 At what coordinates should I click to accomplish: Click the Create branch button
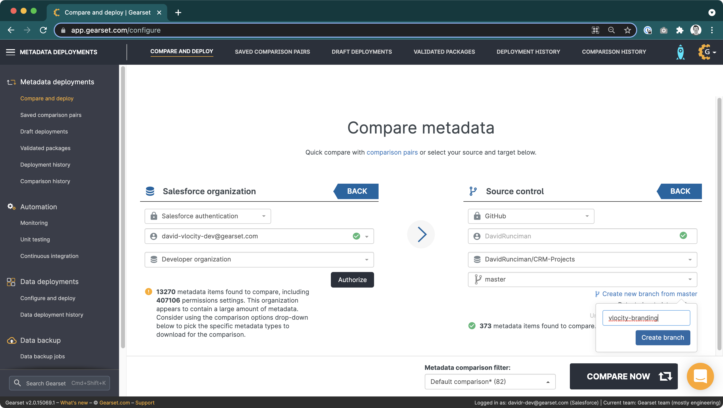[x=663, y=337]
